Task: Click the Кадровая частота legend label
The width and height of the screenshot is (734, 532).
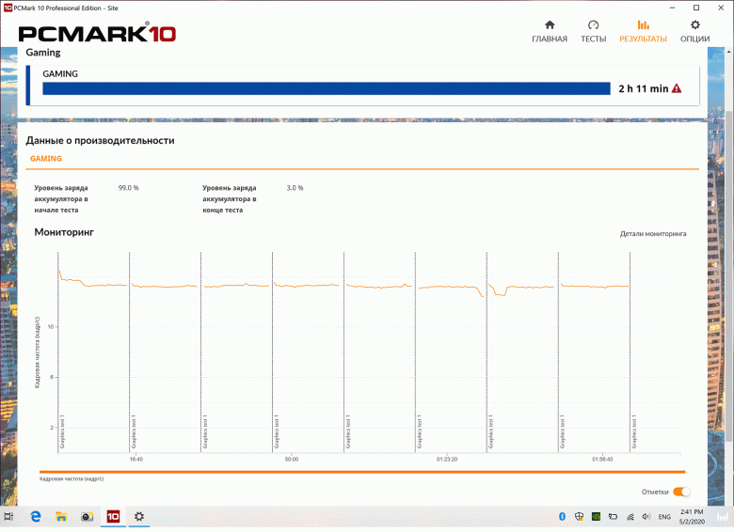Action: pos(72,479)
